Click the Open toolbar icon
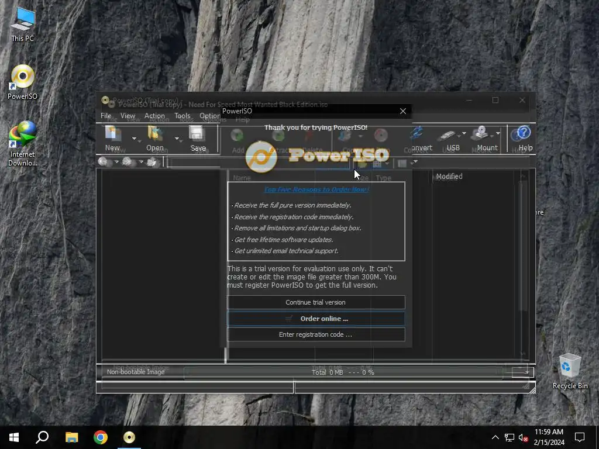Screen dimensions: 599x449 [154, 139]
